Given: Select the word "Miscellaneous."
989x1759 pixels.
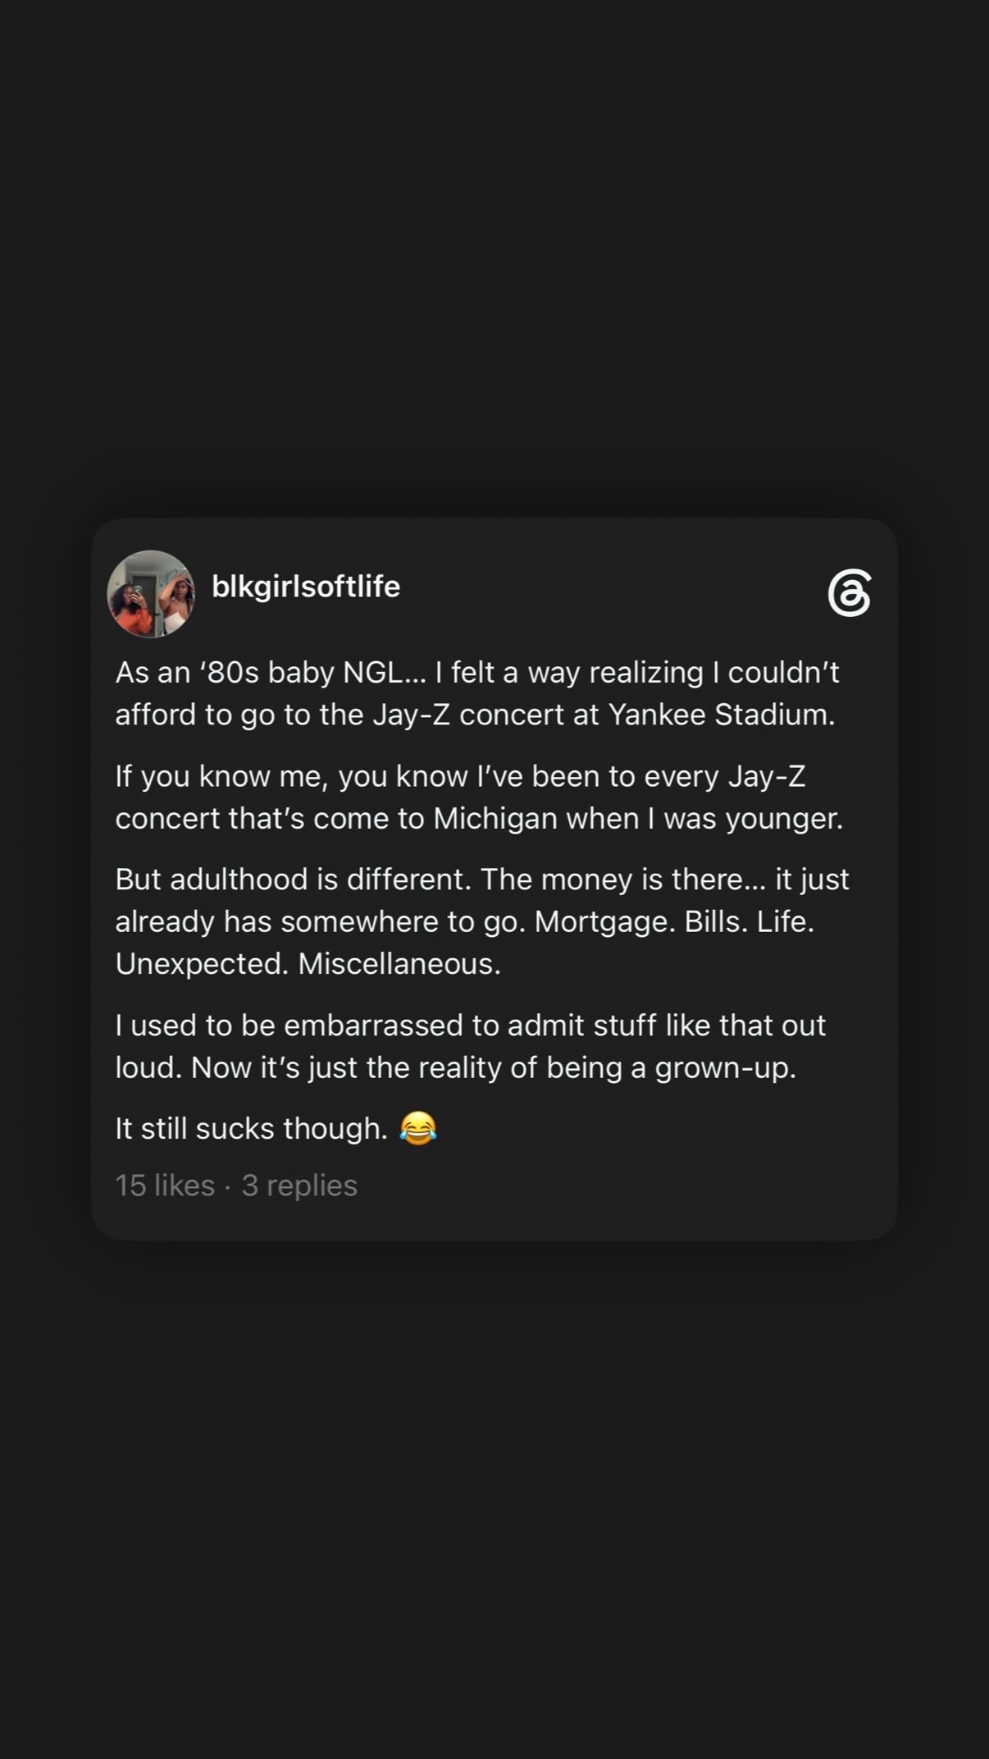Looking at the screenshot, I should (x=399, y=963).
